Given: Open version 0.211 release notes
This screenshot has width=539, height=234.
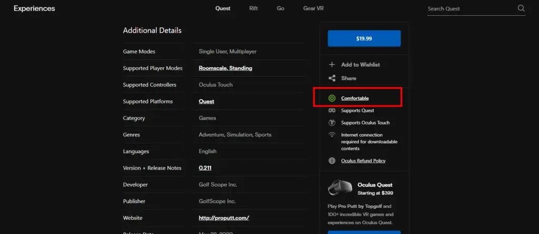Looking at the screenshot, I should click(x=205, y=168).
